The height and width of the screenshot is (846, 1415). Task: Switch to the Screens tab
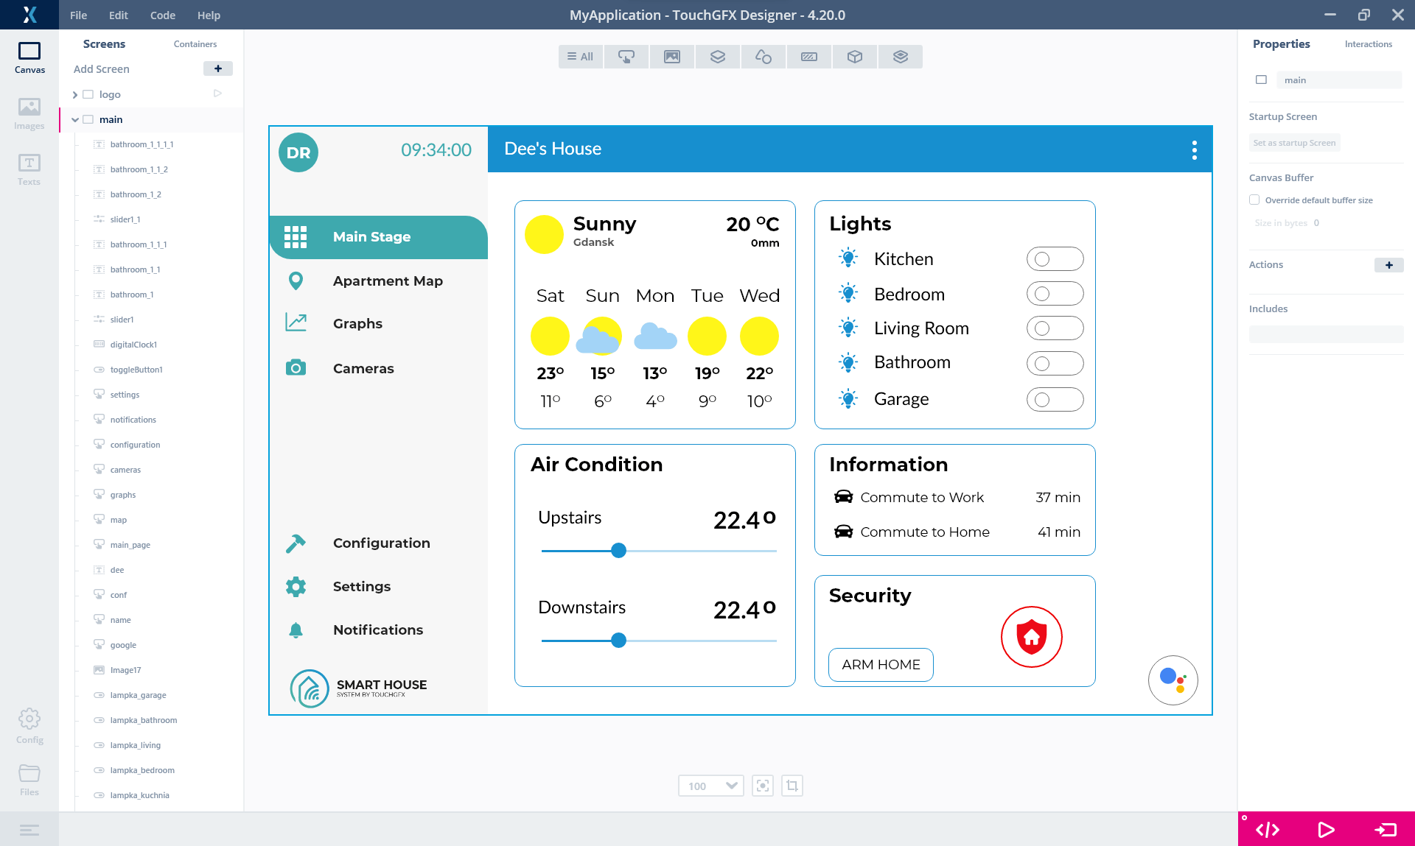point(104,44)
